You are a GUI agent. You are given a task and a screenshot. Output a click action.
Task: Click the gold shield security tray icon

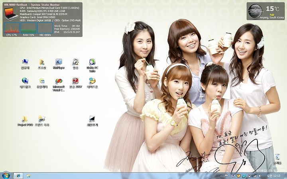click(238, 176)
